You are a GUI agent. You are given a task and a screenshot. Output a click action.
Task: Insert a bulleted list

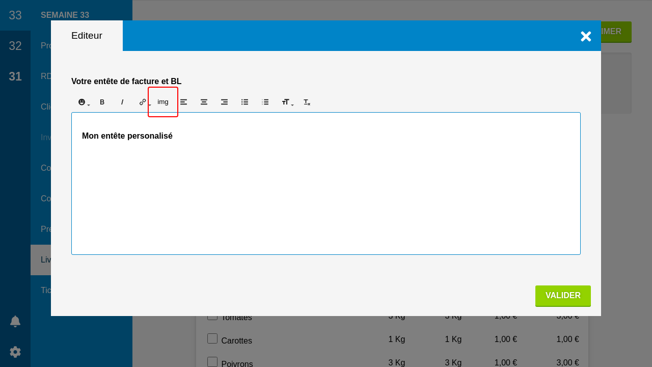click(244, 102)
